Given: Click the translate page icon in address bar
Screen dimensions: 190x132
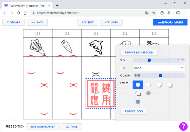Looking at the screenshot, I should point(147,13).
